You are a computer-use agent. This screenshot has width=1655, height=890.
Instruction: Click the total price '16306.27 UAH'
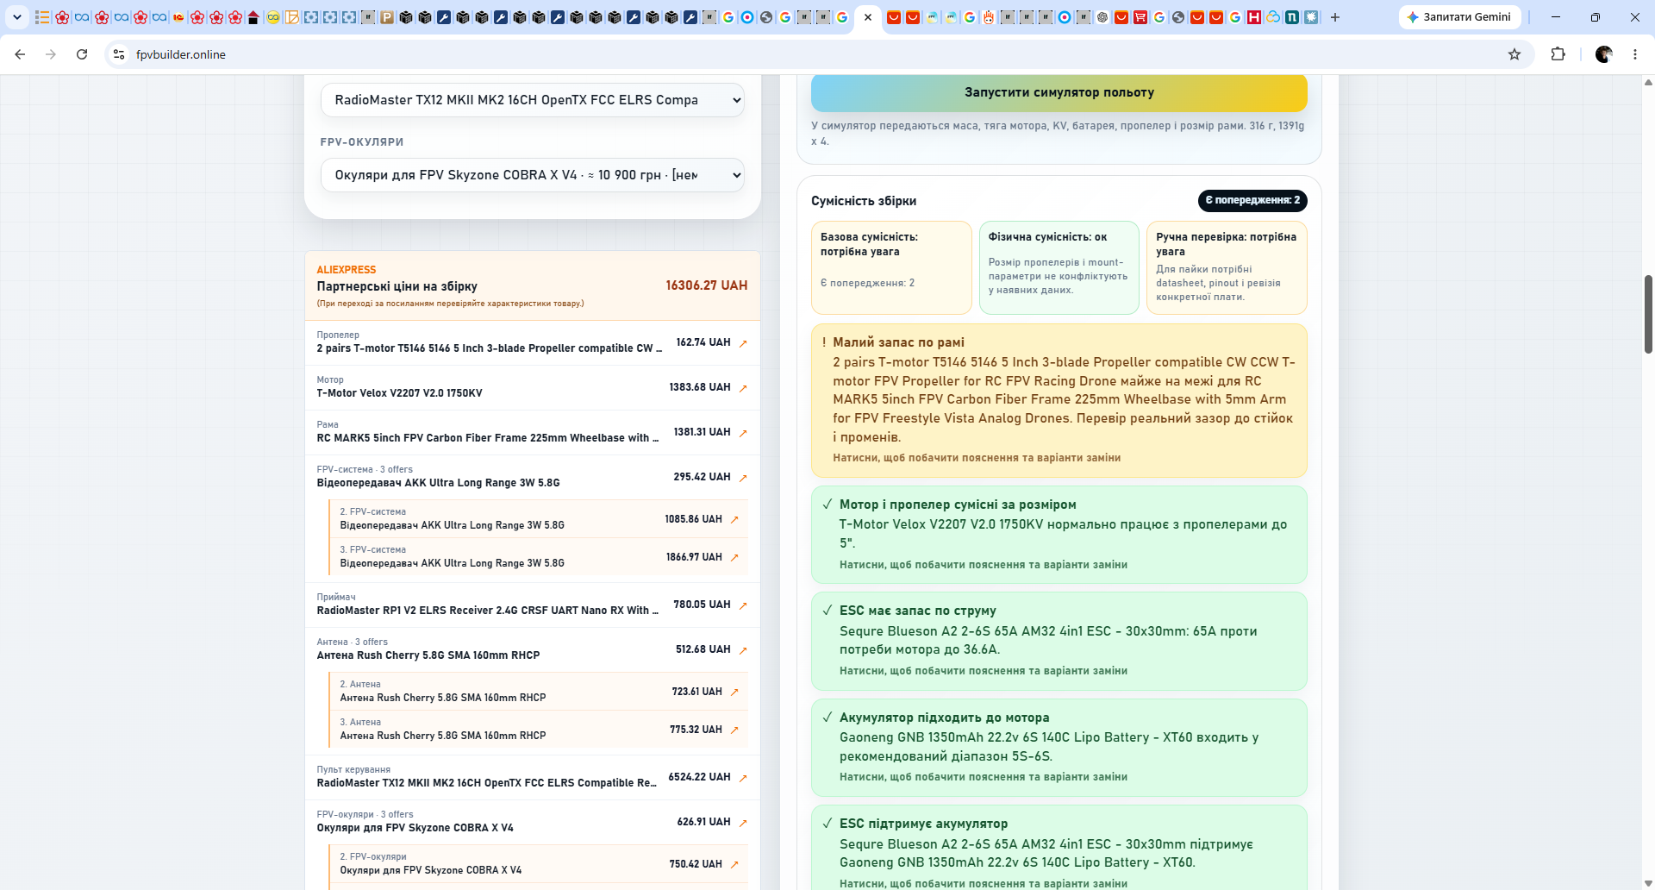(x=707, y=285)
